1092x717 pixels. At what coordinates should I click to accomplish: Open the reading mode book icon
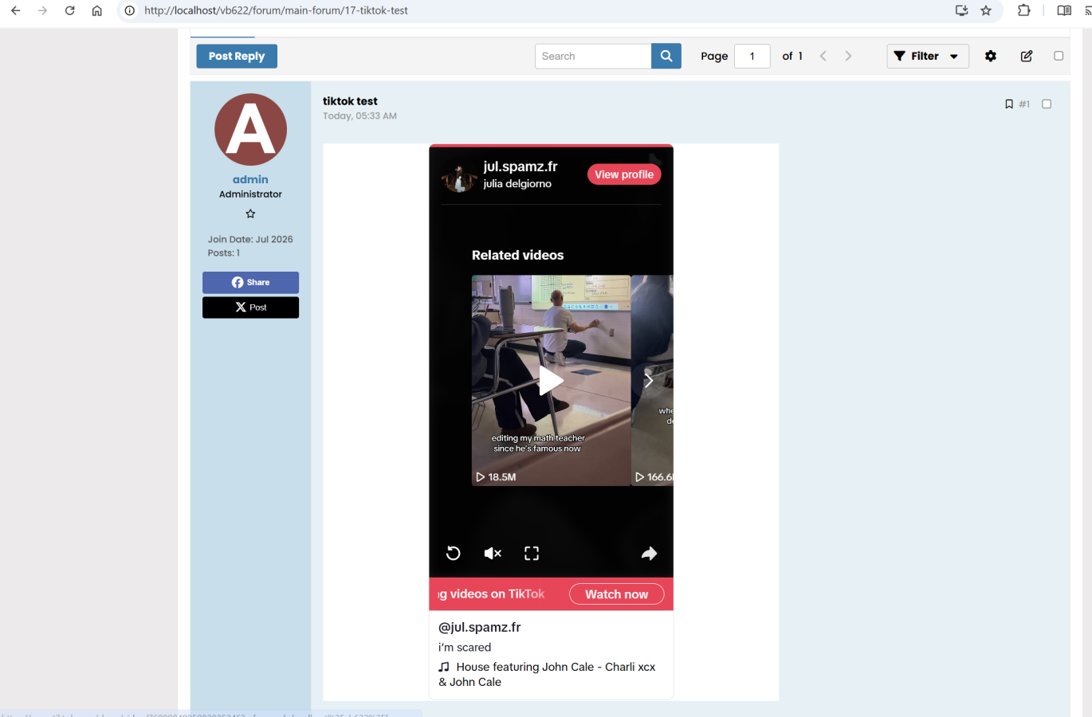[x=1064, y=10]
